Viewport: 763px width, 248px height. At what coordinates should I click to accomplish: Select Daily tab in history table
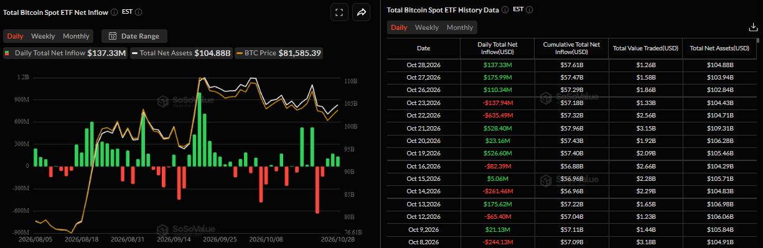399,27
